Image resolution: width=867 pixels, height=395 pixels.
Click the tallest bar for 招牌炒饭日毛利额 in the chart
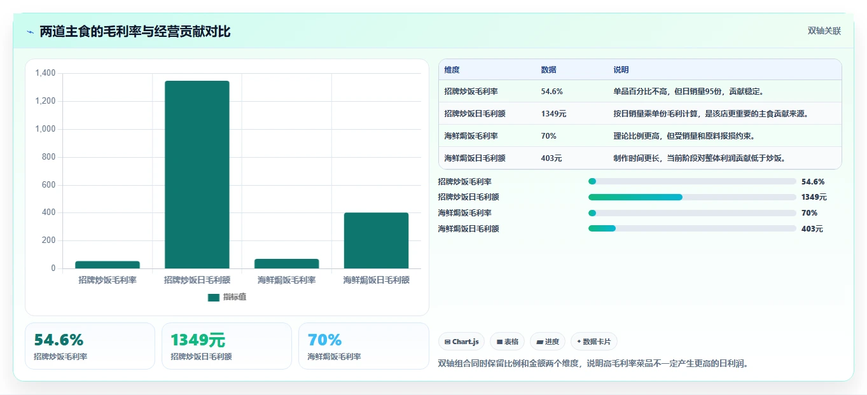(x=197, y=174)
